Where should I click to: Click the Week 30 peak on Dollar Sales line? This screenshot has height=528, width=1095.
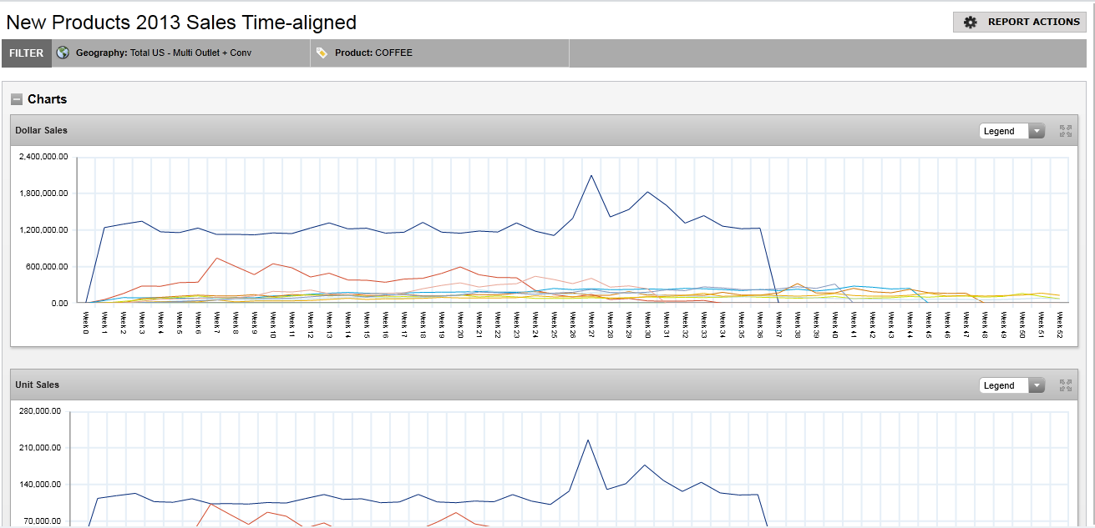coord(647,192)
